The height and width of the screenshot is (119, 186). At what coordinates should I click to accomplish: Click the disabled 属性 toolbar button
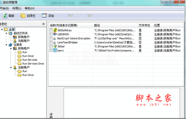pos(90,16)
